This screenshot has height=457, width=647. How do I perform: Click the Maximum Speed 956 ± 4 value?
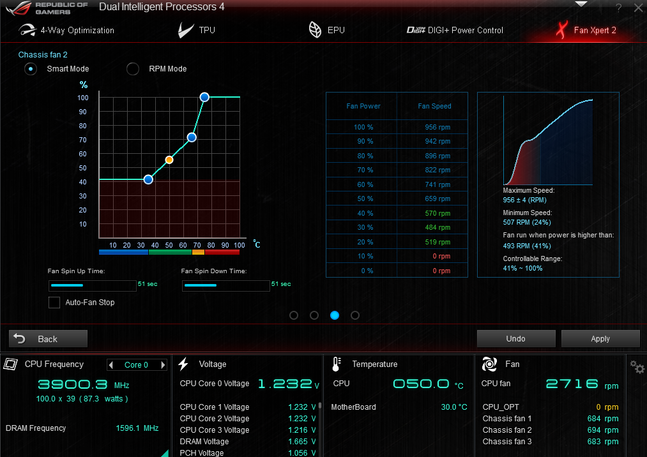point(524,200)
